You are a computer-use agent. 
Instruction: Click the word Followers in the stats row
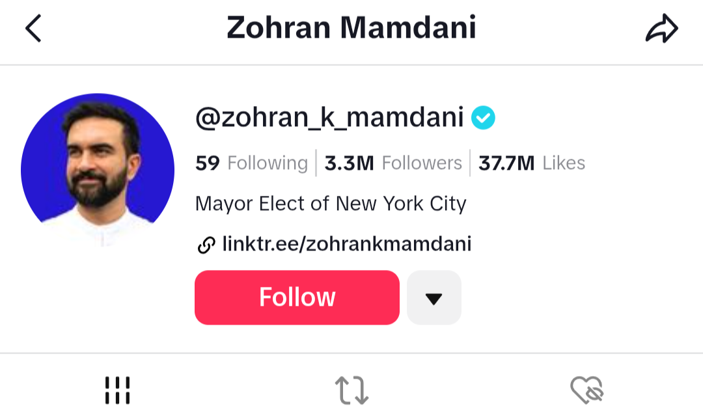coord(422,163)
